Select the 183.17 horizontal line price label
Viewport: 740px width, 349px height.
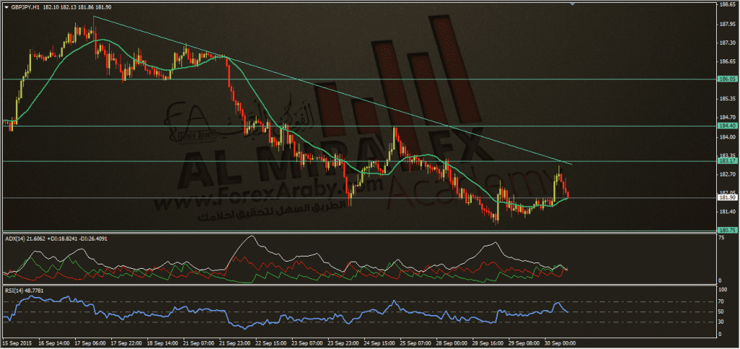pos(727,161)
